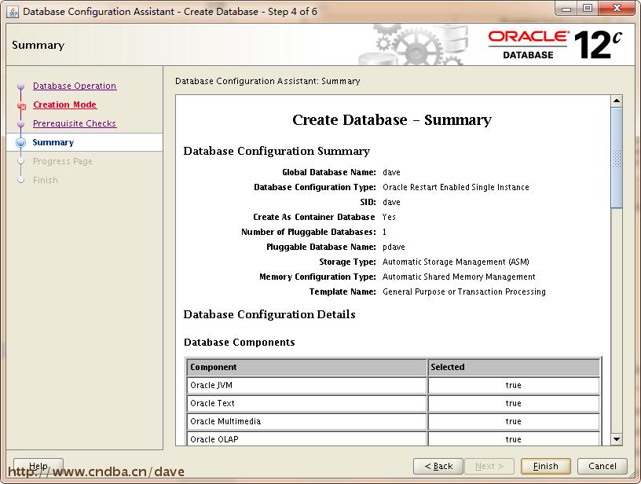Viewport: 641px width, 484px height.
Task: Open the Creation Mode step
Action: click(64, 104)
